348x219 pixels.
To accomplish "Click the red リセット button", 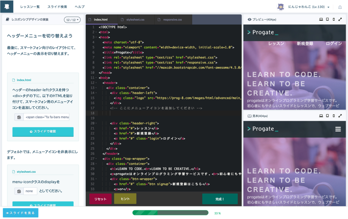I will point(100,199).
